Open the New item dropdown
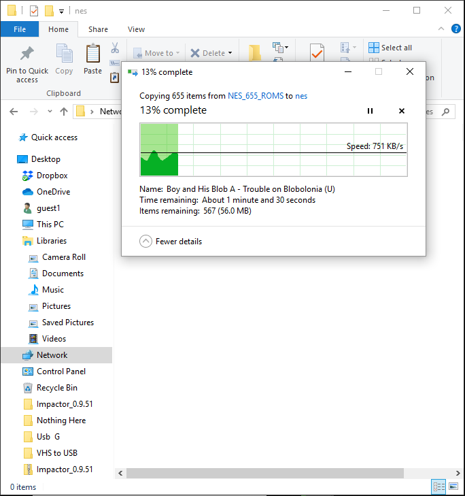 [280, 48]
